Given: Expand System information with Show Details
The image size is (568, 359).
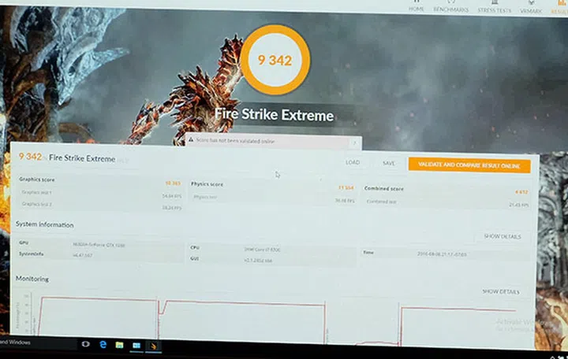Looking at the screenshot, I should pos(501,236).
